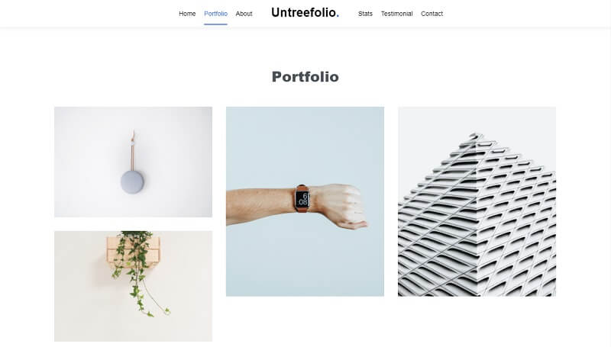The image size is (611, 347).
Task: Go to the Home nav link
Action: 187,14
